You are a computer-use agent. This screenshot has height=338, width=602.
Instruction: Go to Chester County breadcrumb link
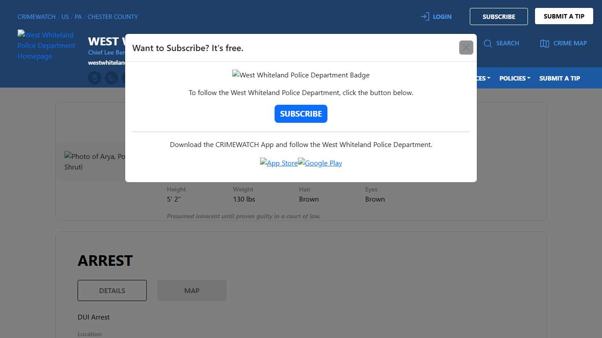point(112,17)
